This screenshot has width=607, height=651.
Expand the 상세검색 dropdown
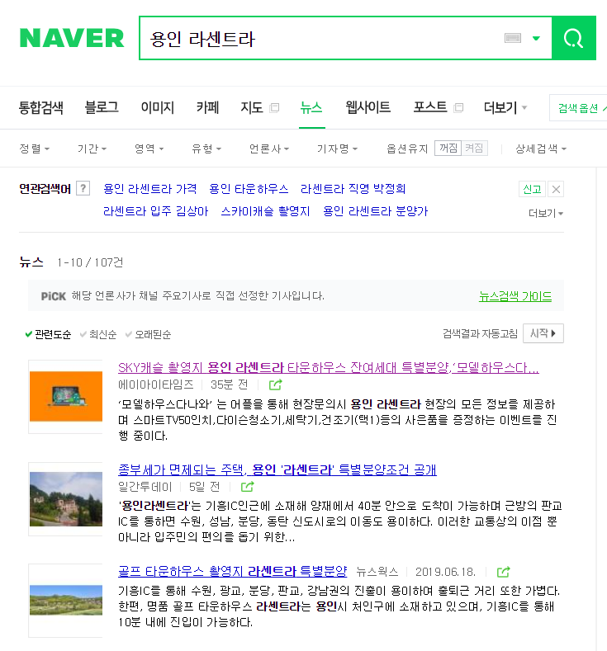pyautogui.click(x=541, y=149)
